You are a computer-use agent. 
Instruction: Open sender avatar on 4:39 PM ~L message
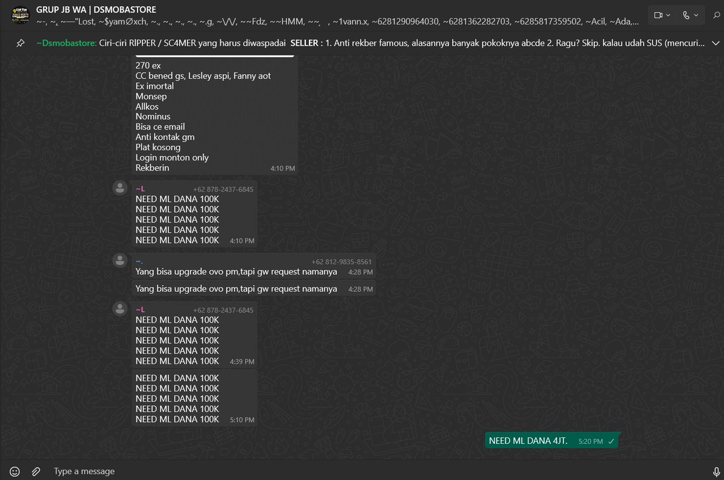pos(121,308)
